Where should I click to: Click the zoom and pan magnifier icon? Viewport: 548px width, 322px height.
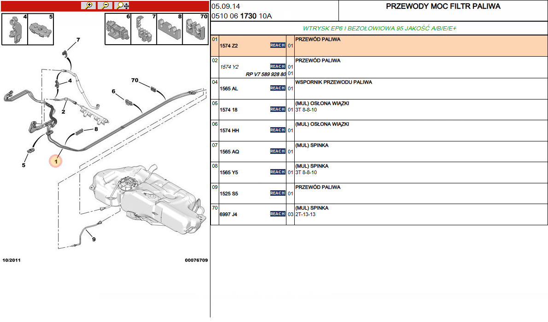(122, 6)
